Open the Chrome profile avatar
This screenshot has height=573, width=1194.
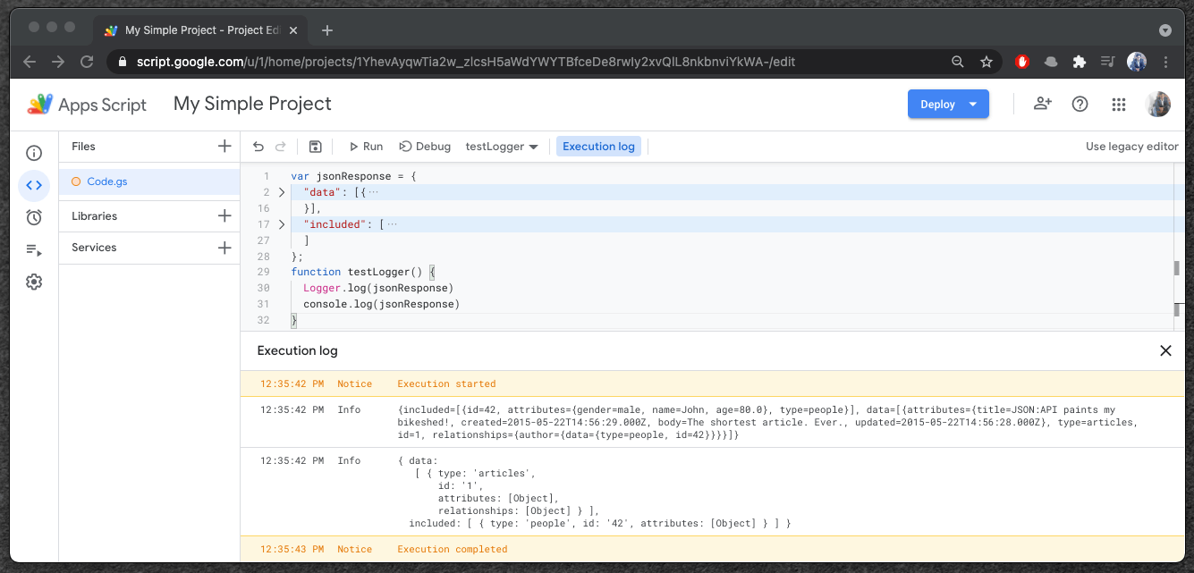click(x=1137, y=62)
